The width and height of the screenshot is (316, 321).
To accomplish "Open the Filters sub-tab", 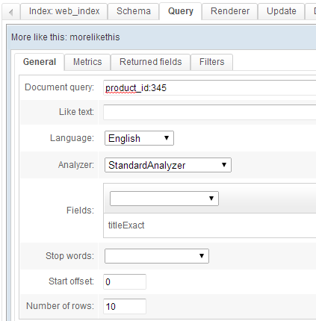I will [x=211, y=62].
